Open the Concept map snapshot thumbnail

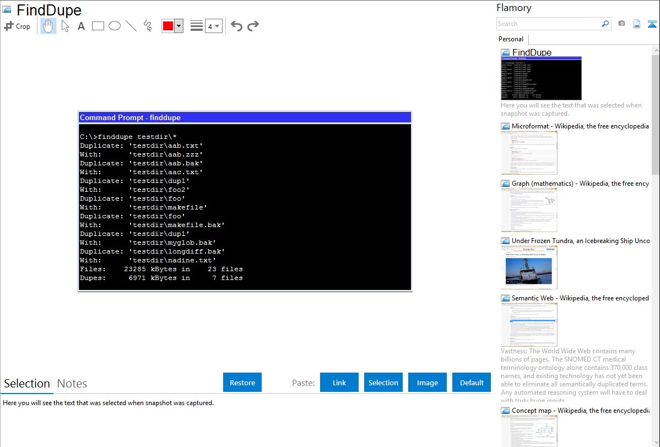pyautogui.click(x=529, y=431)
